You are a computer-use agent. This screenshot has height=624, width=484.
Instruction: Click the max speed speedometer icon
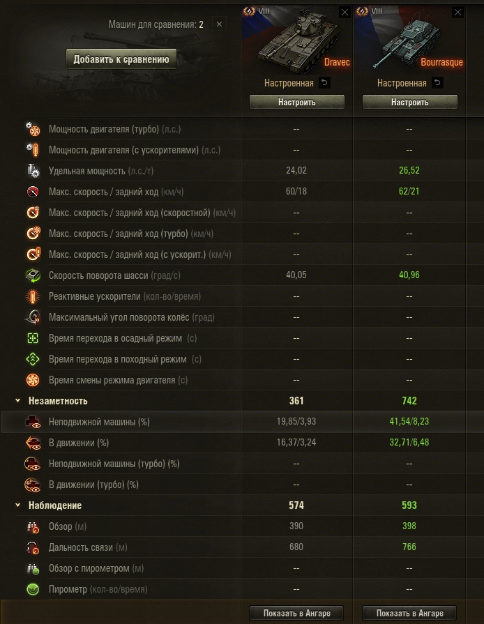[x=33, y=192]
